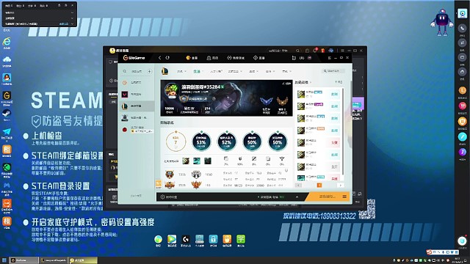Open the red gift icon in the outer title bar
The height and width of the screenshot is (264, 470).
click(x=322, y=51)
